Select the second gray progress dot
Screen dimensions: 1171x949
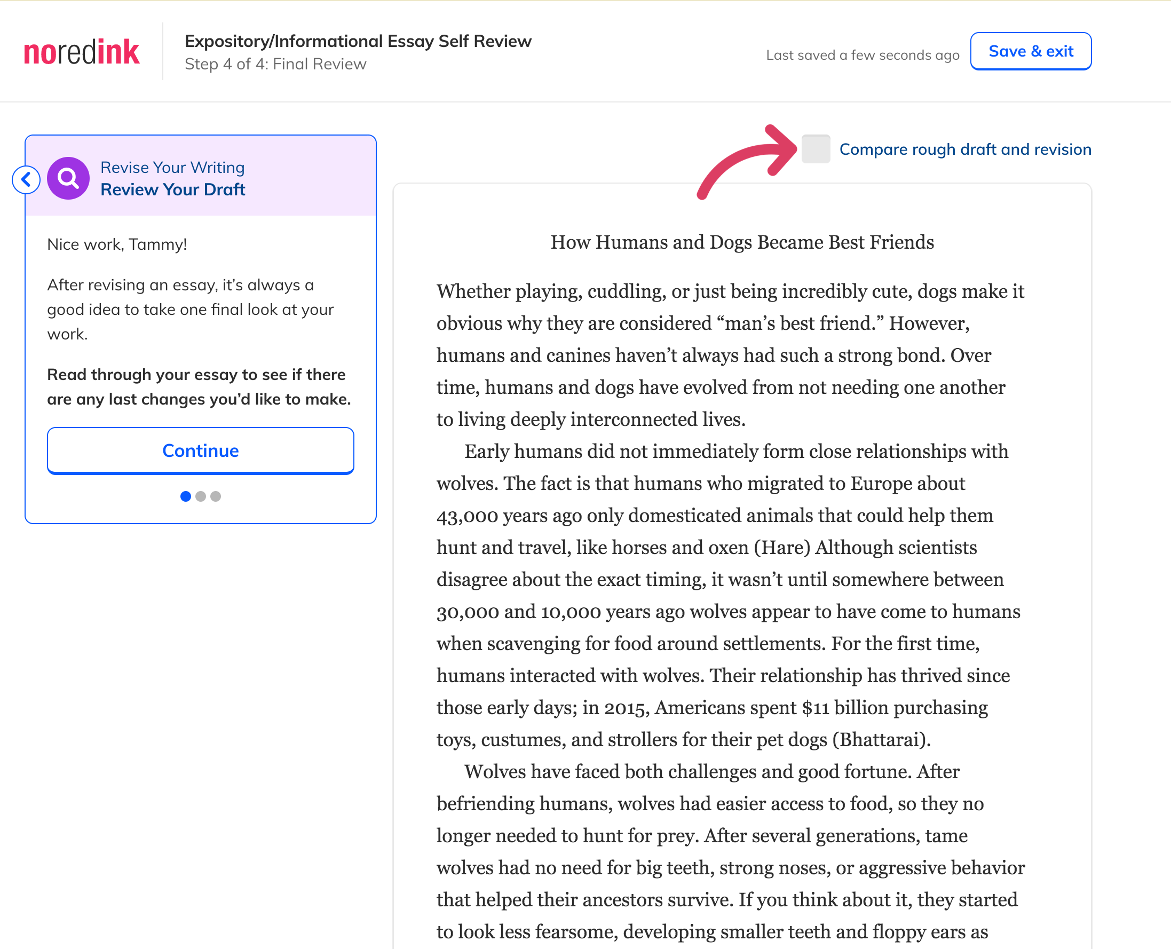pos(201,496)
